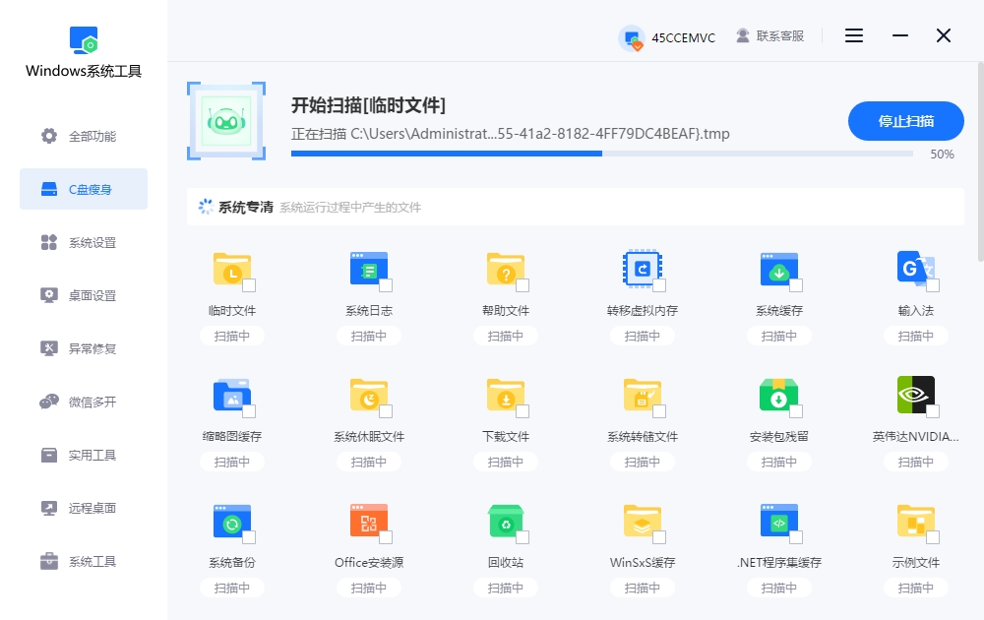Switch to the C盘瘦身 section
Viewport: 984px width, 620px height.
[84, 189]
